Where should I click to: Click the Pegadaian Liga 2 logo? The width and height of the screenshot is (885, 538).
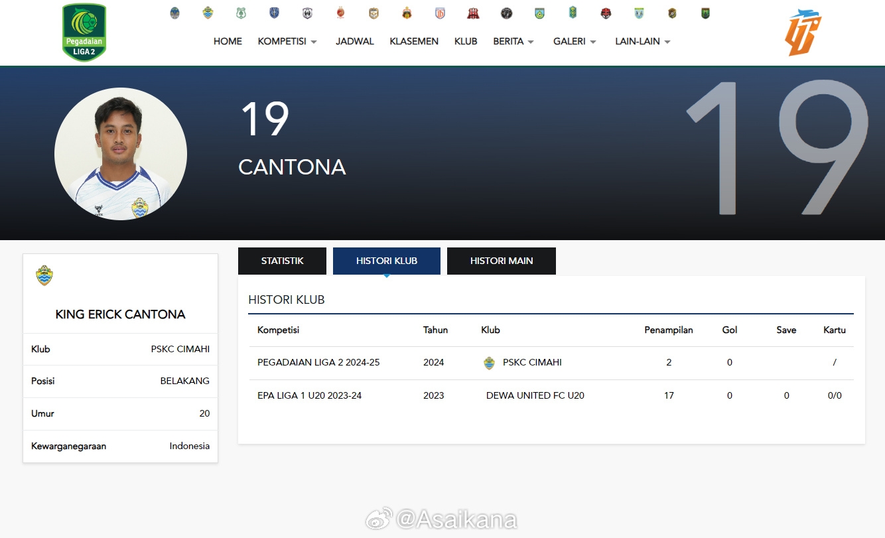84,33
